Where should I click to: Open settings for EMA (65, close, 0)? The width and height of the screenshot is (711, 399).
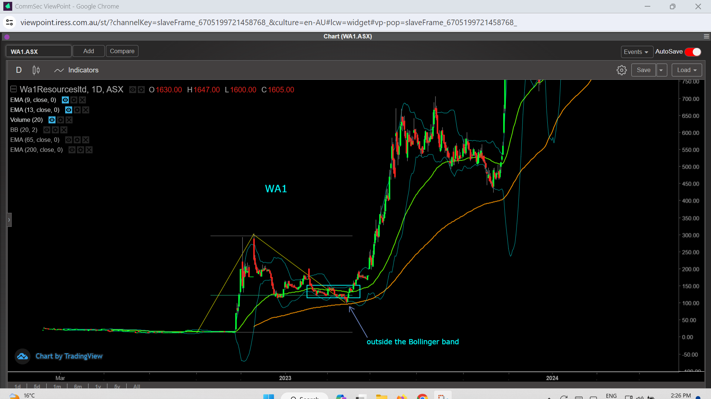77,140
